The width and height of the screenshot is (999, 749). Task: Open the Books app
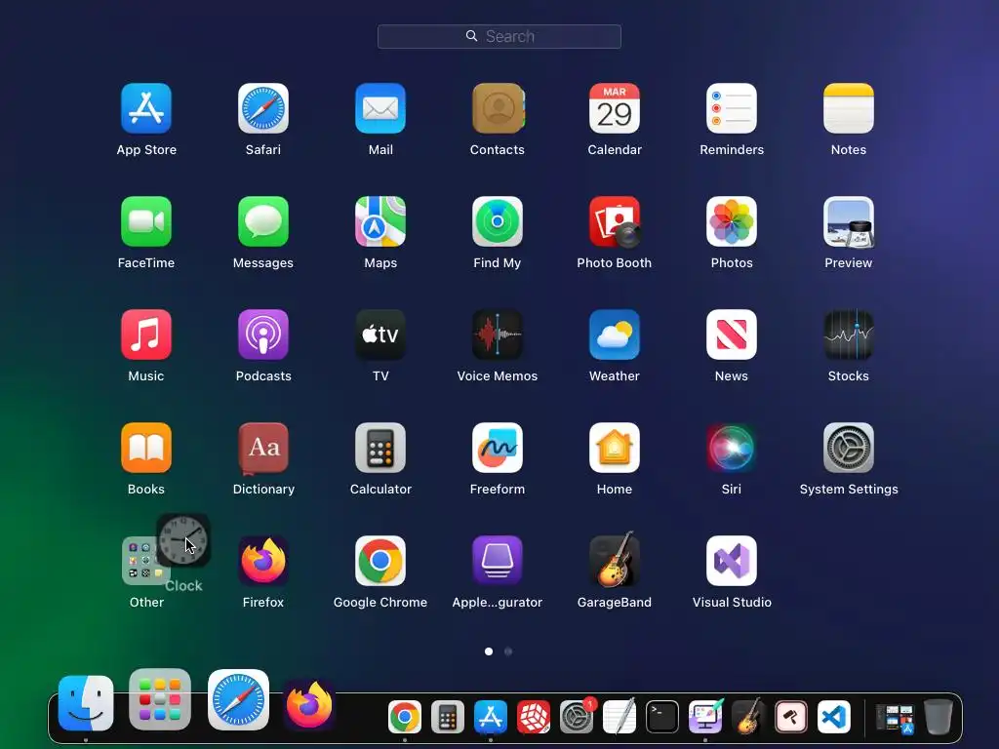pyautogui.click(x=146, y=448)
